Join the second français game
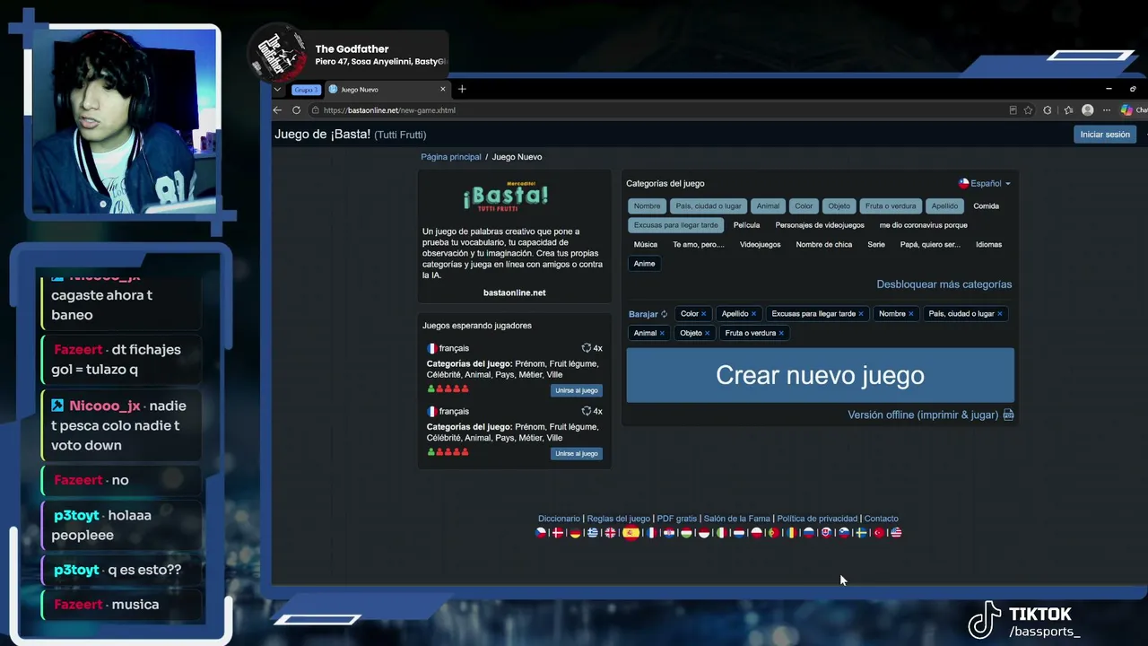1148x646 pixels. [x=576, y=453]
